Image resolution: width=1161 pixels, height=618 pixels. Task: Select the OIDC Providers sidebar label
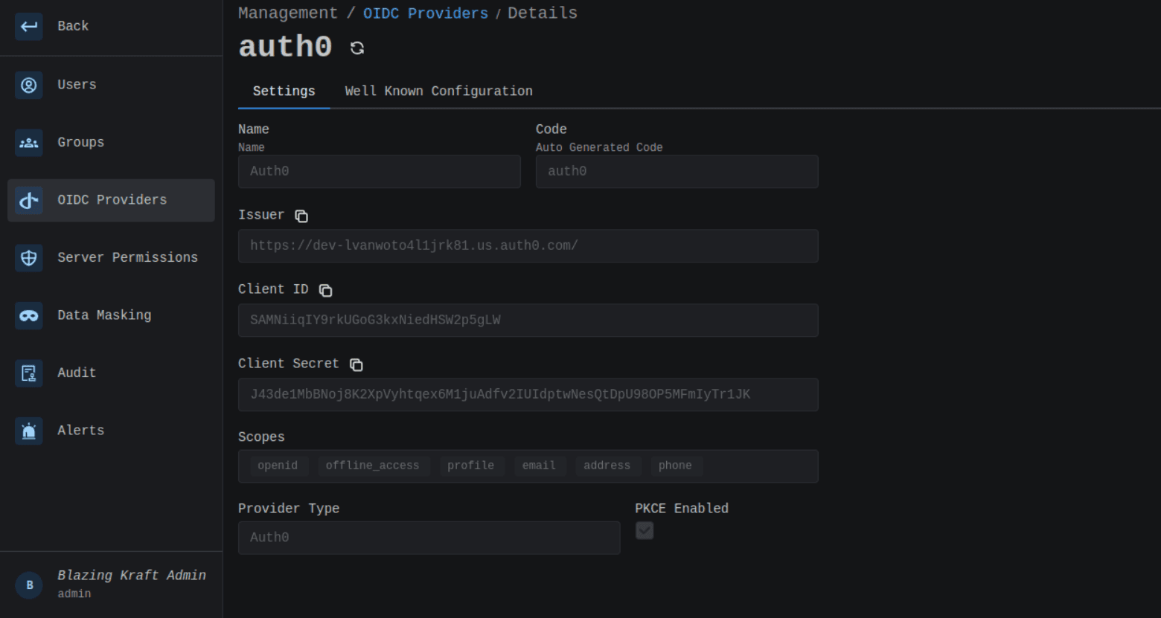[x=112, y=200]
